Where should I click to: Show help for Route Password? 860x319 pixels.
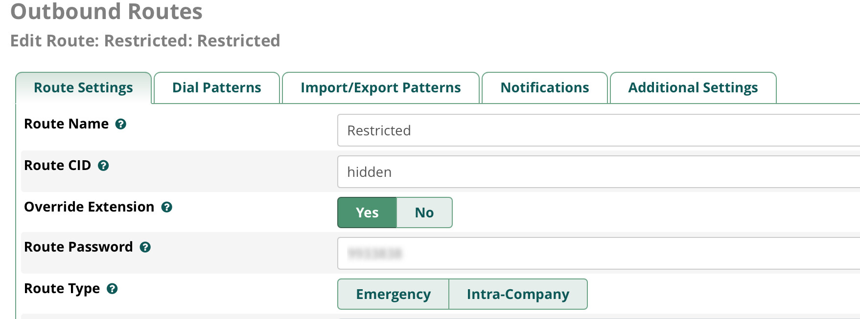pos(145,247)
